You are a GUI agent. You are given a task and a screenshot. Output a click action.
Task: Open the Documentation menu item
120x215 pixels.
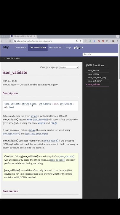(x=38, y=47)
